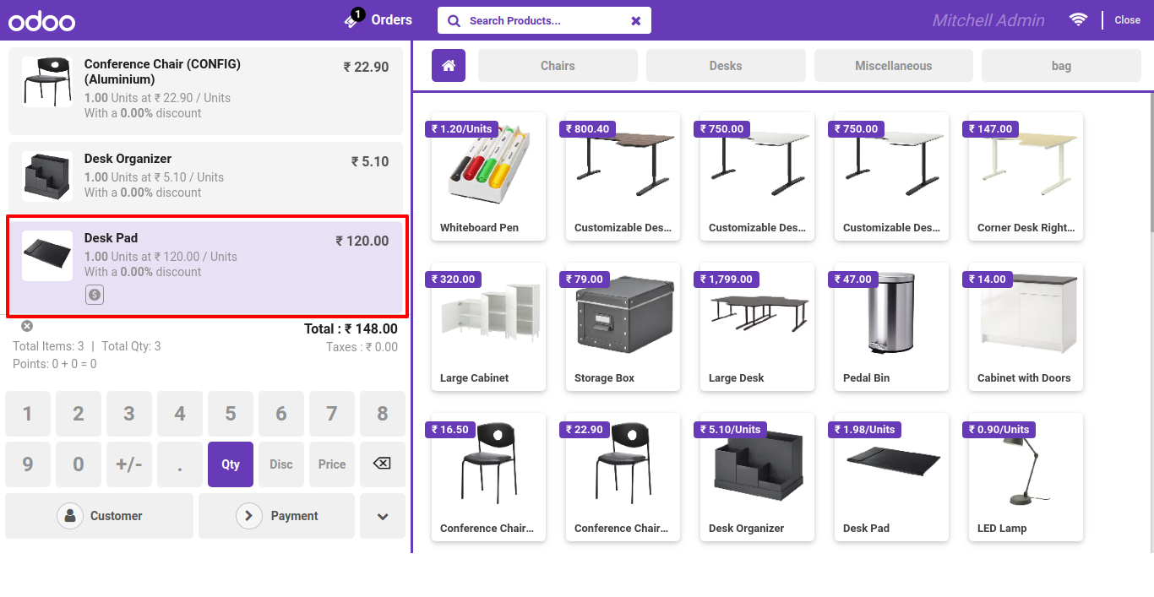1154x597 pixels.
Task: Click the 'Total : ₹ 148.00' text
Action: [351, 328]
